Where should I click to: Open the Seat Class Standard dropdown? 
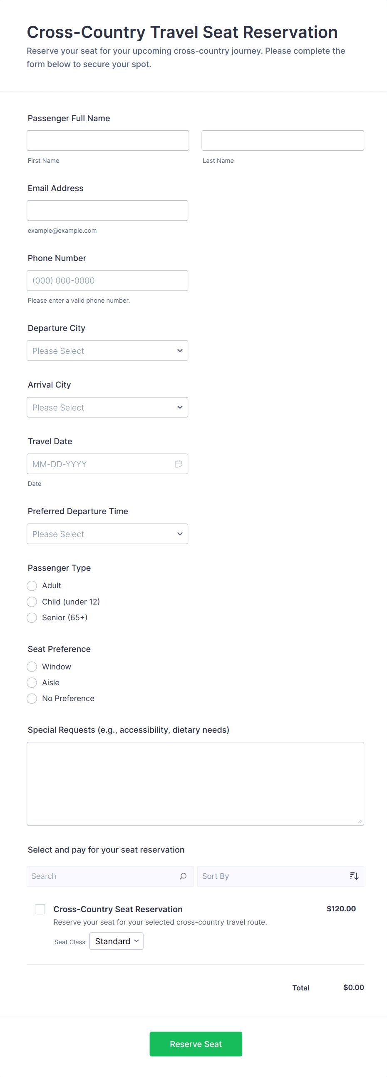click(x=116, y=941)
